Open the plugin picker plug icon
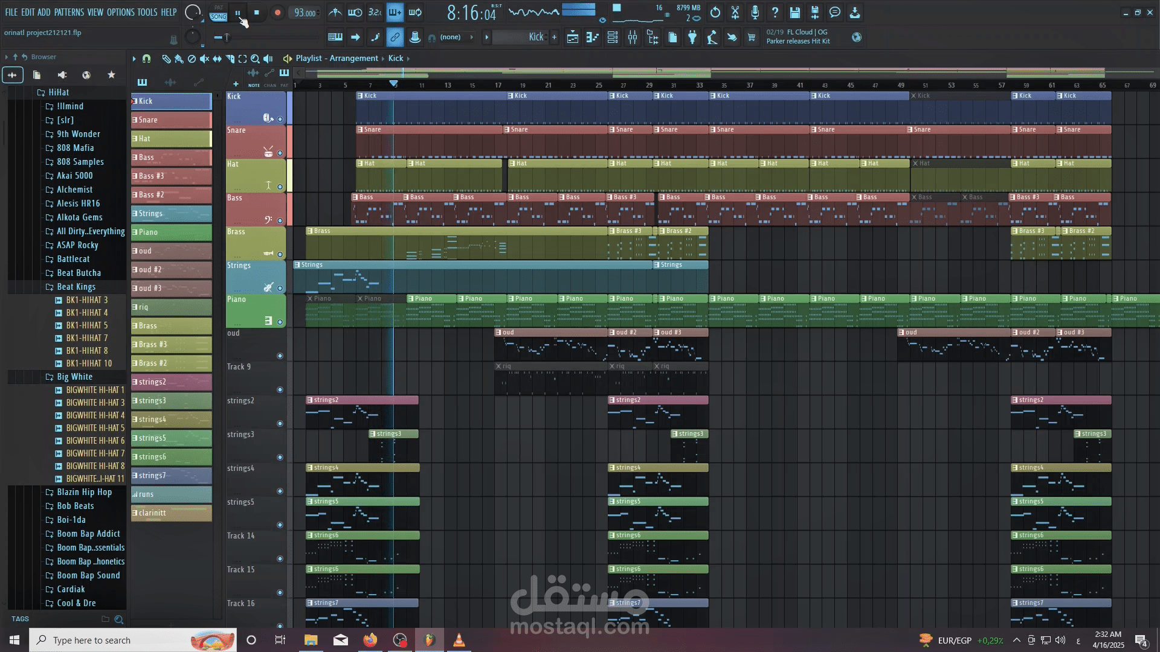The image size is (1160, 652). pyautogui.click(x=692, y=37)
